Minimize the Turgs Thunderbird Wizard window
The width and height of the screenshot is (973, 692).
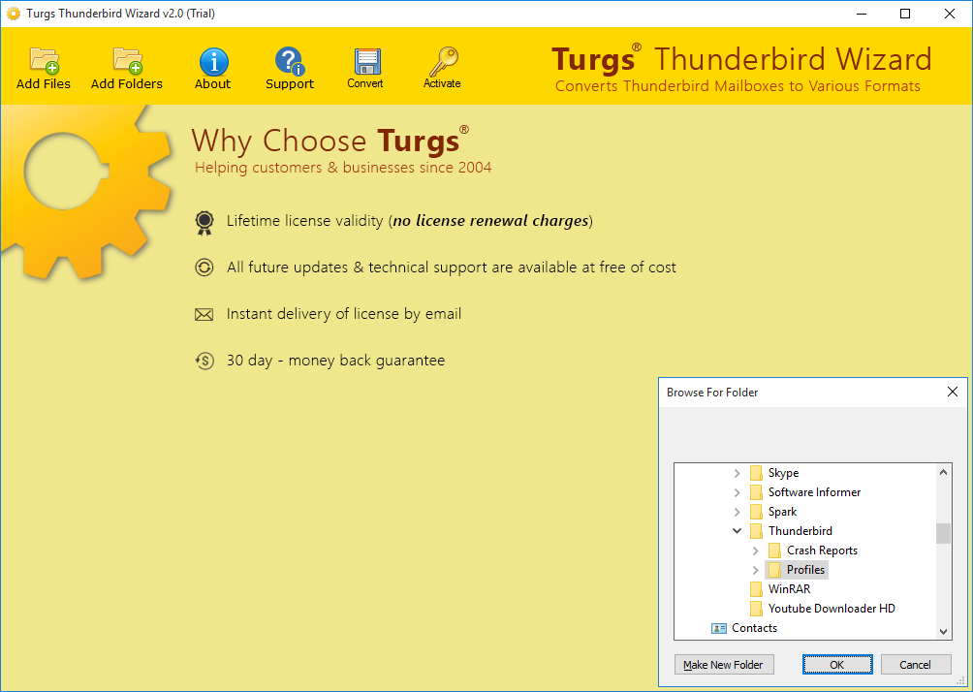point(861,14)
